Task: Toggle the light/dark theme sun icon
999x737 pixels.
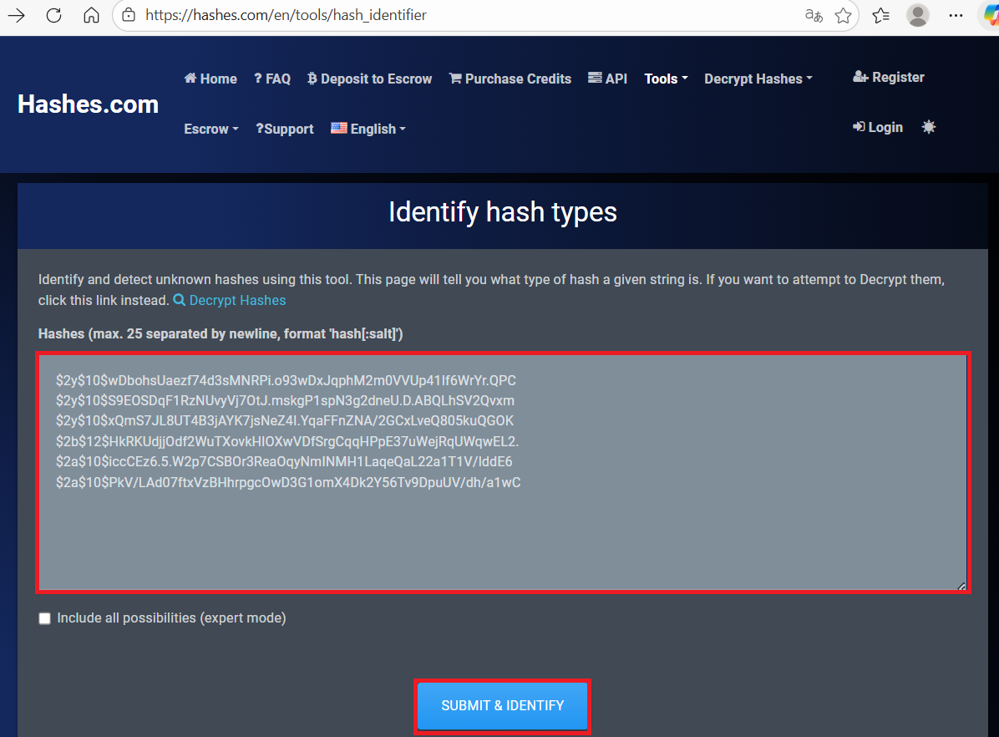Action: [x=929, y=127]
